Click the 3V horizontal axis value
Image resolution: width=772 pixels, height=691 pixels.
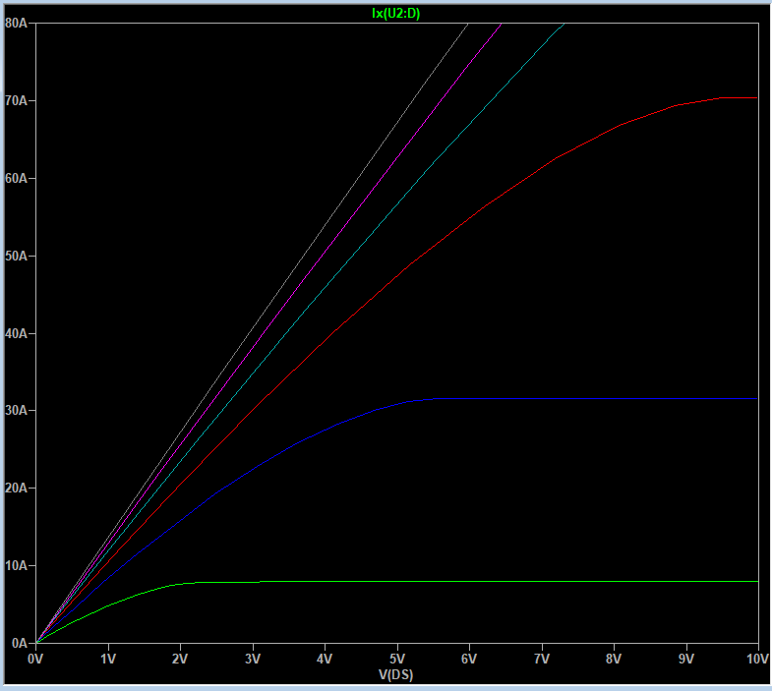(253, 659)
